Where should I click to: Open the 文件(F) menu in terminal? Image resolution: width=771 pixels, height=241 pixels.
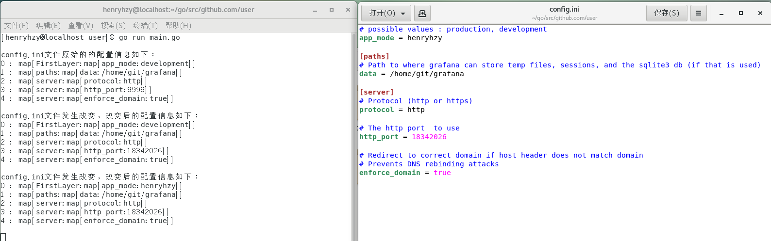pyautogui.click(x=17, y=26)
